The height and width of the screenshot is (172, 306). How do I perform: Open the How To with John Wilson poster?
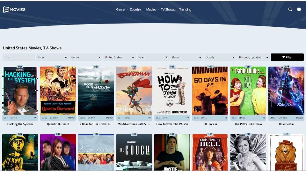172,91
